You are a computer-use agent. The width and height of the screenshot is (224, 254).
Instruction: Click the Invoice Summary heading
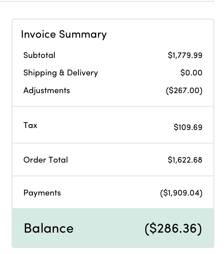pos(64,34)
